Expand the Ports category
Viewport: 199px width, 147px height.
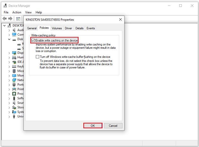click(x=9, y=85)
